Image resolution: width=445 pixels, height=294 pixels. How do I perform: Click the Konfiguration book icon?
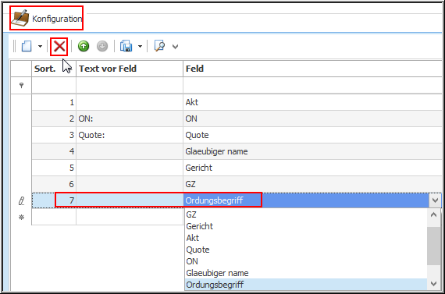(20, 18)
